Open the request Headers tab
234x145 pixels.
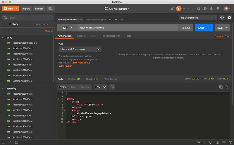coord(81,36)
